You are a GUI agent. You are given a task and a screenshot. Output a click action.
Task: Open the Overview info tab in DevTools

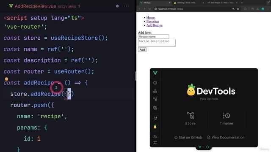point(155,83)
